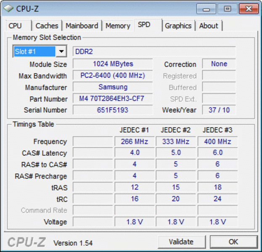Image resolution: width=262 pixels, height=252 pixels.
Task: Click the Module Size label
Action: [48, 64]
